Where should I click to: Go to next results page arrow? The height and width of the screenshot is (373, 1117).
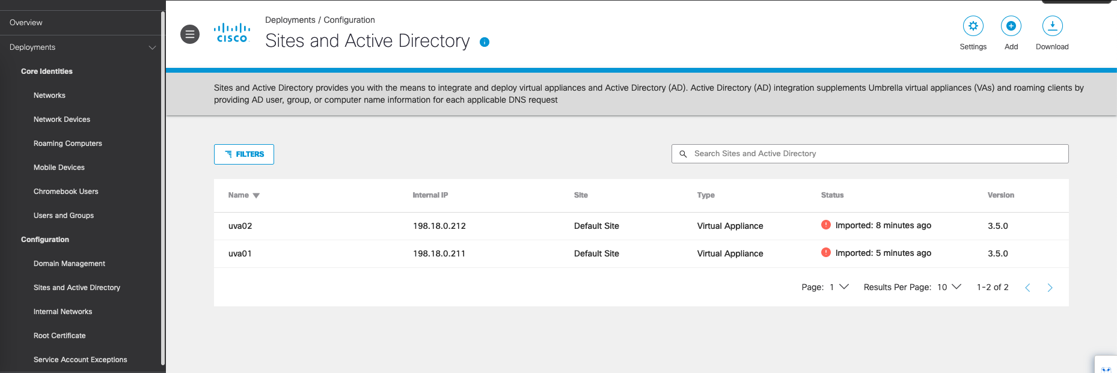[x=1050, y=288]
